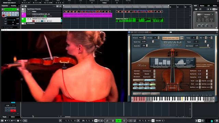
Task: Click the record enable button in Inspector
Action: pyautogui.click(x=3, y=15)
